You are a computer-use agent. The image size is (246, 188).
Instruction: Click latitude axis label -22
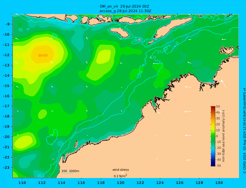point(6,157)
